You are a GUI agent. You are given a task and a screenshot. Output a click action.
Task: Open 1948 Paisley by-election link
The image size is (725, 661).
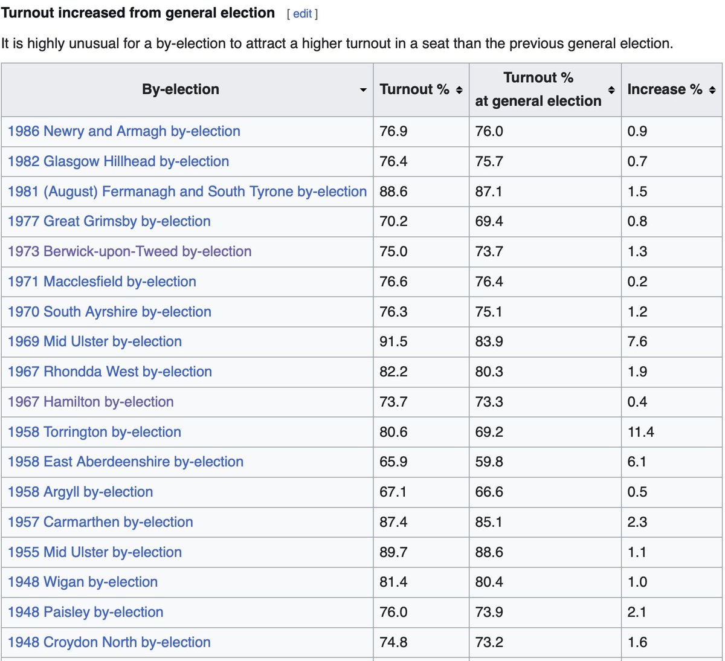pos(86,612)
